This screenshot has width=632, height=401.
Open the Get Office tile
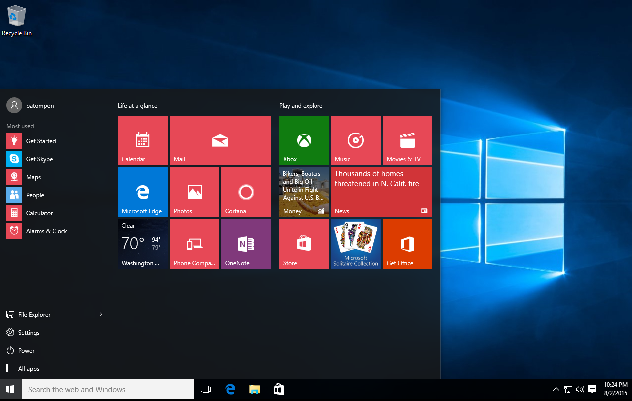408,244
